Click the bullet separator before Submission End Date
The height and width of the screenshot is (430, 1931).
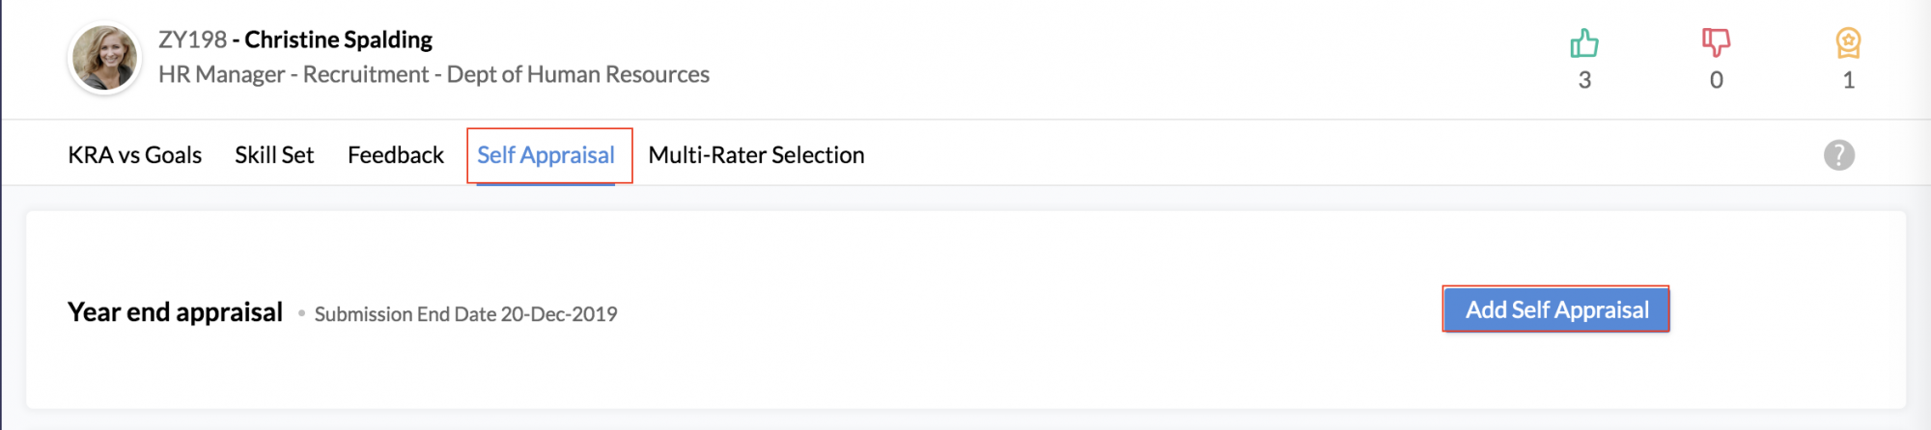pyautogui.click(x=301, y=313)
